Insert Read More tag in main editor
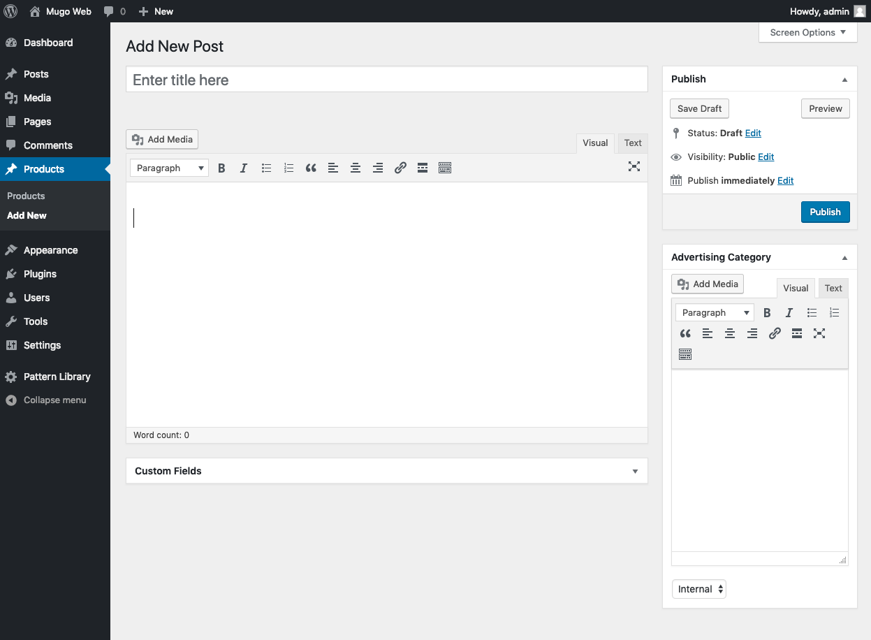This screenshot has height=640, width=871. tap(423, 168)
